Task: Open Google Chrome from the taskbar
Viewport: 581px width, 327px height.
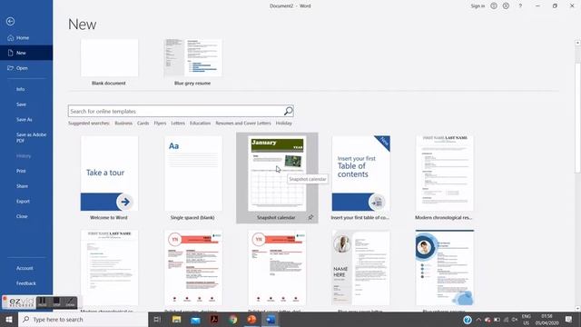Action: [x=233, y=319]
